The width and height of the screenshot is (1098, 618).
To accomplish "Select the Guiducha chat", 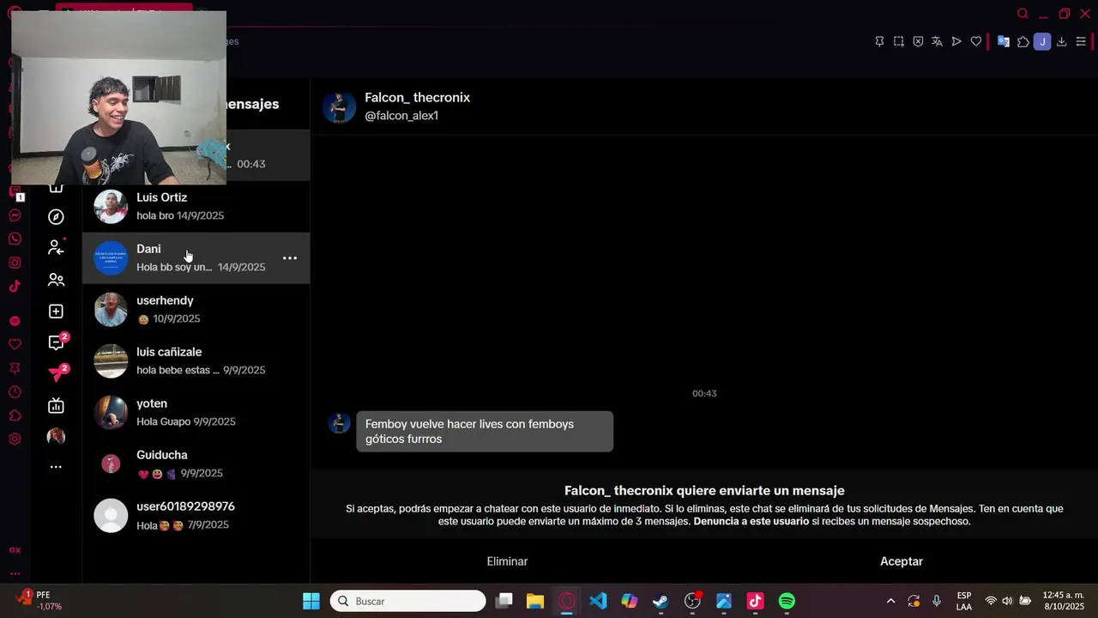I will tap(196, 464).
